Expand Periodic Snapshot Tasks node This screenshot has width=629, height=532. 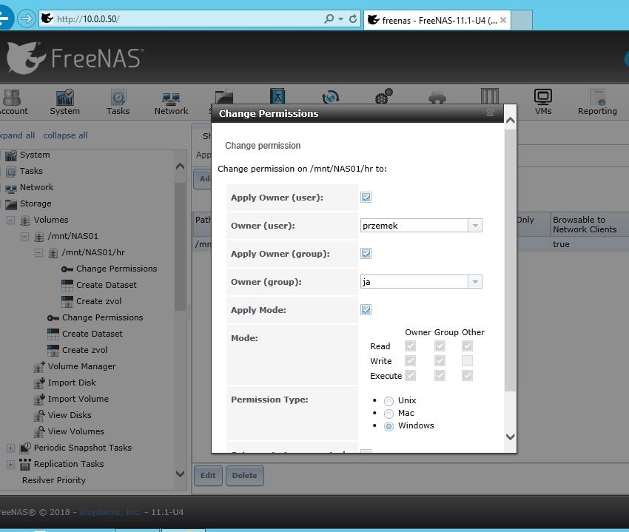[11, 448]
